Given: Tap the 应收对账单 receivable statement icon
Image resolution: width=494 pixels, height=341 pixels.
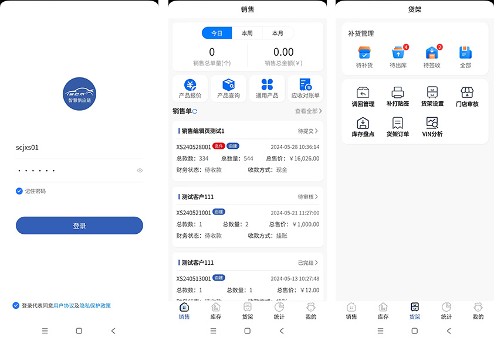Looking at the screenshot, I should coord(305,88).
